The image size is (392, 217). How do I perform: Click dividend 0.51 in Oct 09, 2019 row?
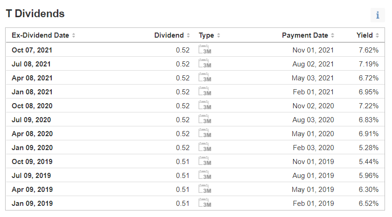(x=183, y=162)
